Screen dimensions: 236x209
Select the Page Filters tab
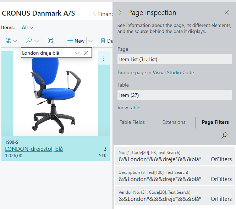tap(215, 122)
